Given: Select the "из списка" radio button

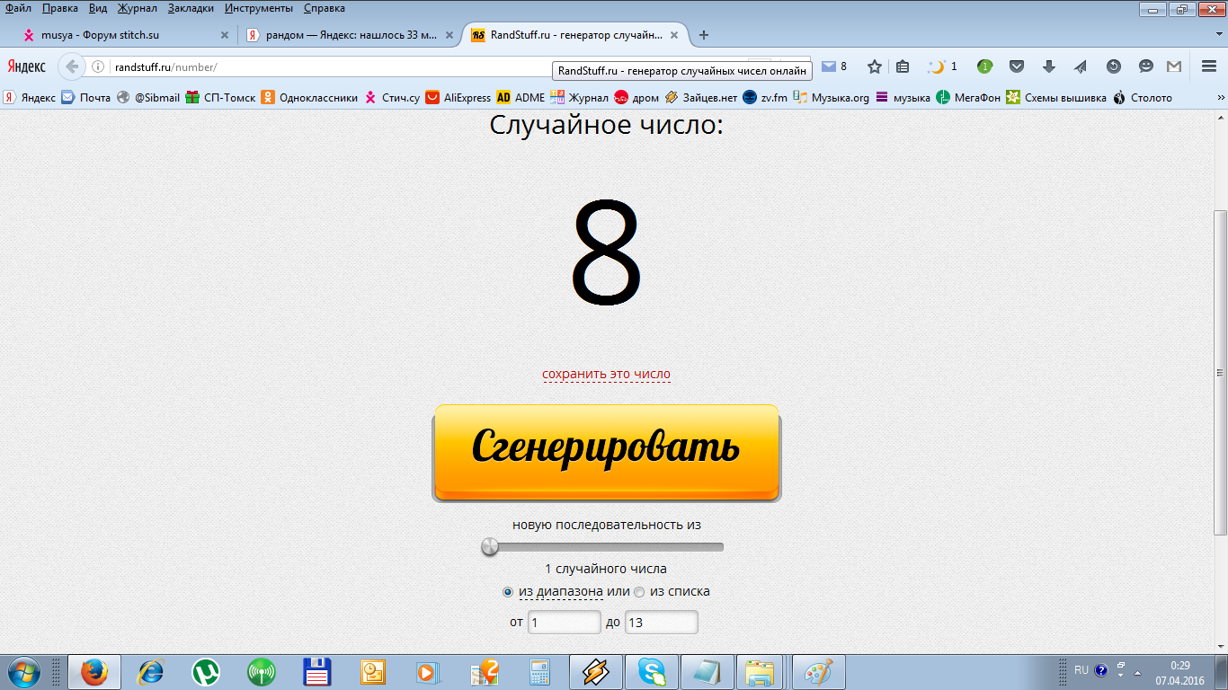Looking at the screenshot, I should click(x=639, y=592).
